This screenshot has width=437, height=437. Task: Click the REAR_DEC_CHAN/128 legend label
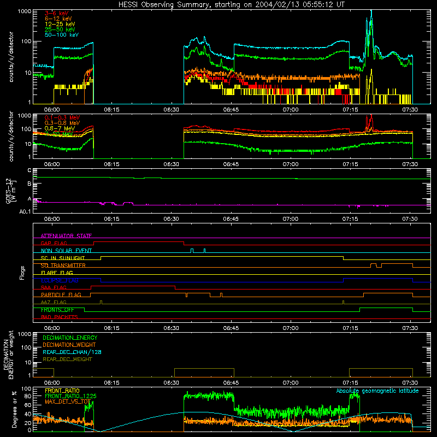[72, 352]
